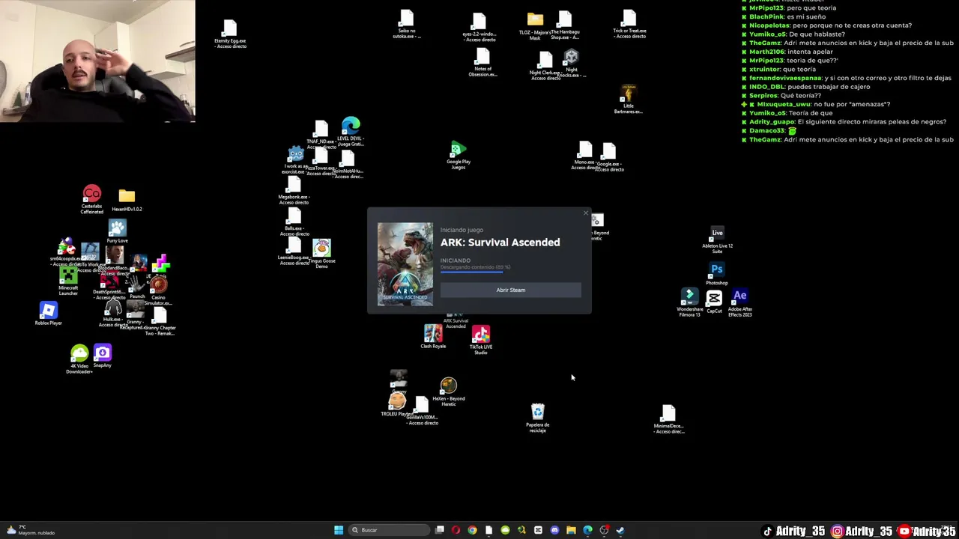Click chat message 'Serpiros: Qué teoría??'
The image size is (959, 539).
pos(785,96)
